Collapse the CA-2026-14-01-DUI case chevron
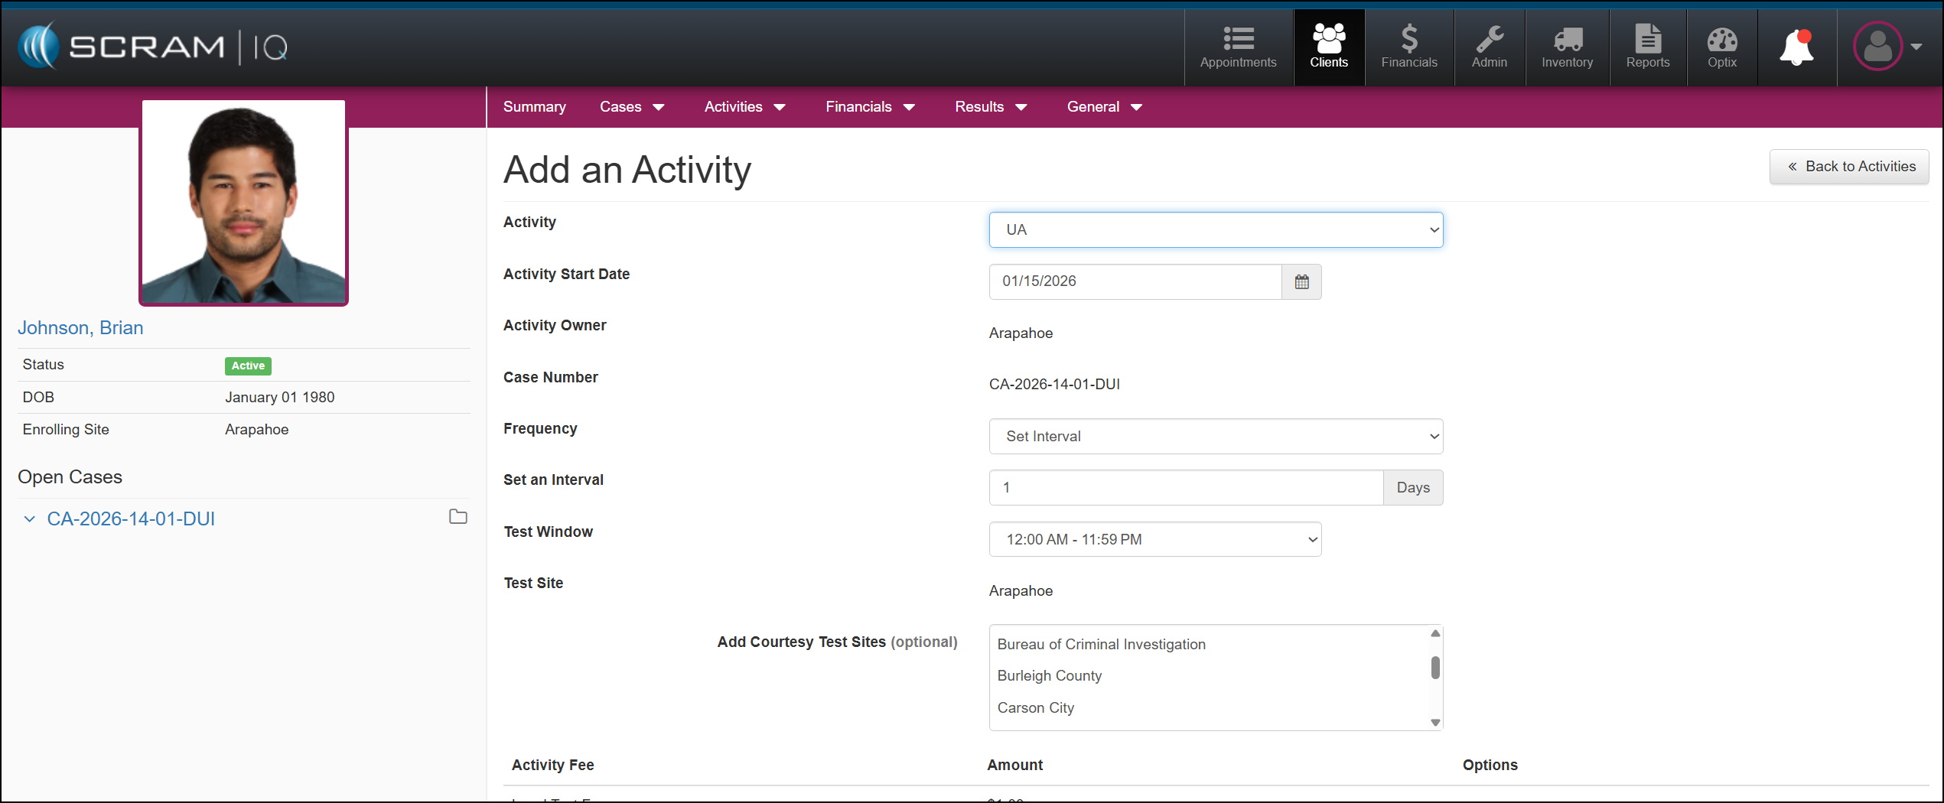Viewport: 1944px width, 803px height. (30, 519)
